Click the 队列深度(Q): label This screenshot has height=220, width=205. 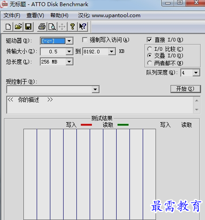click(162, 72)
